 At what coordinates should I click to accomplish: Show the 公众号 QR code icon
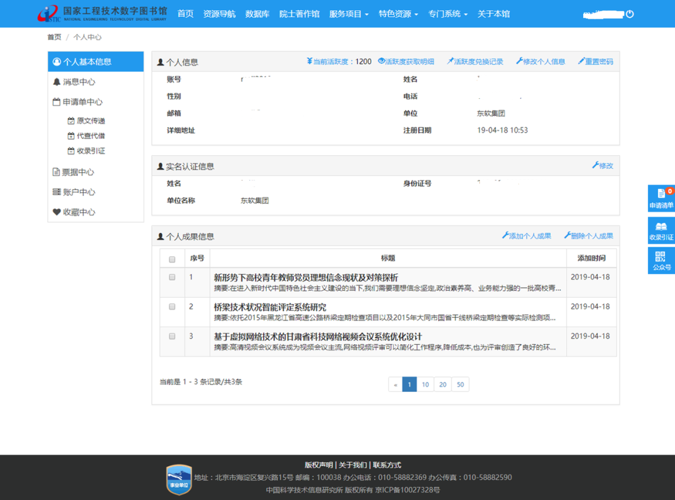(661, 260)
